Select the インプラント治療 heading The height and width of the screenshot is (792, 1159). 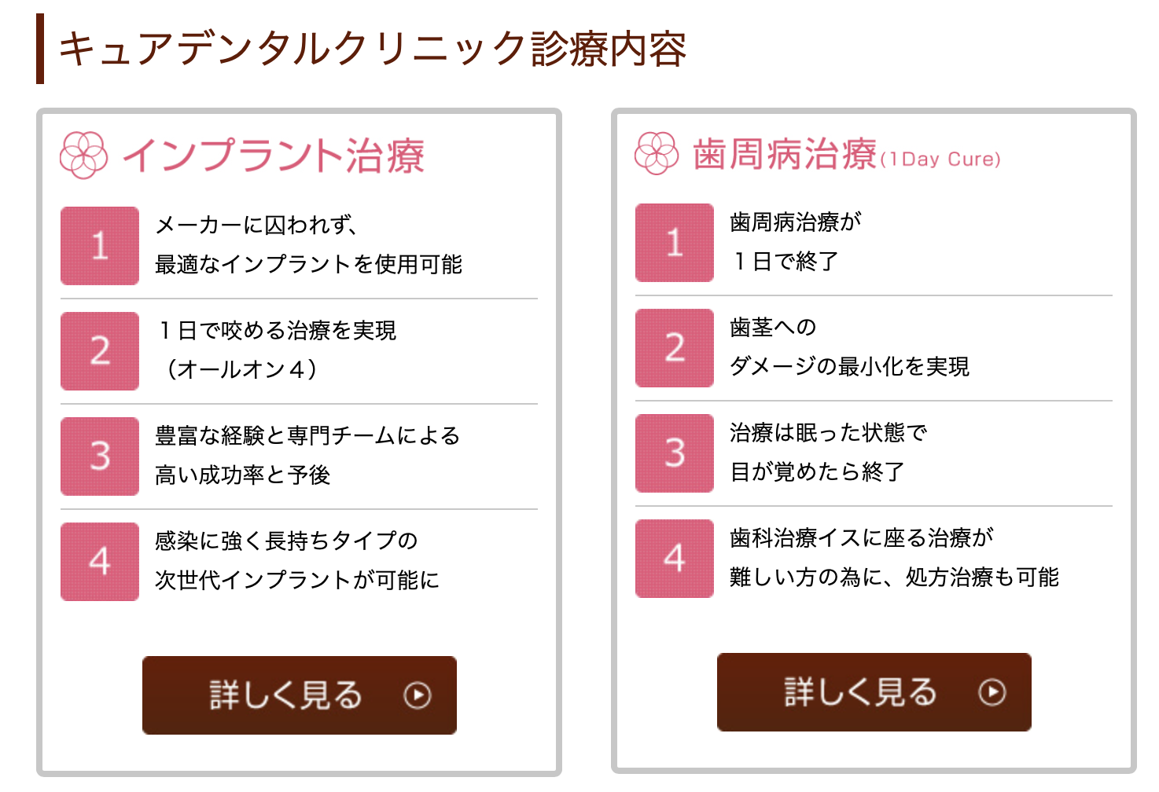coord(277,155)
